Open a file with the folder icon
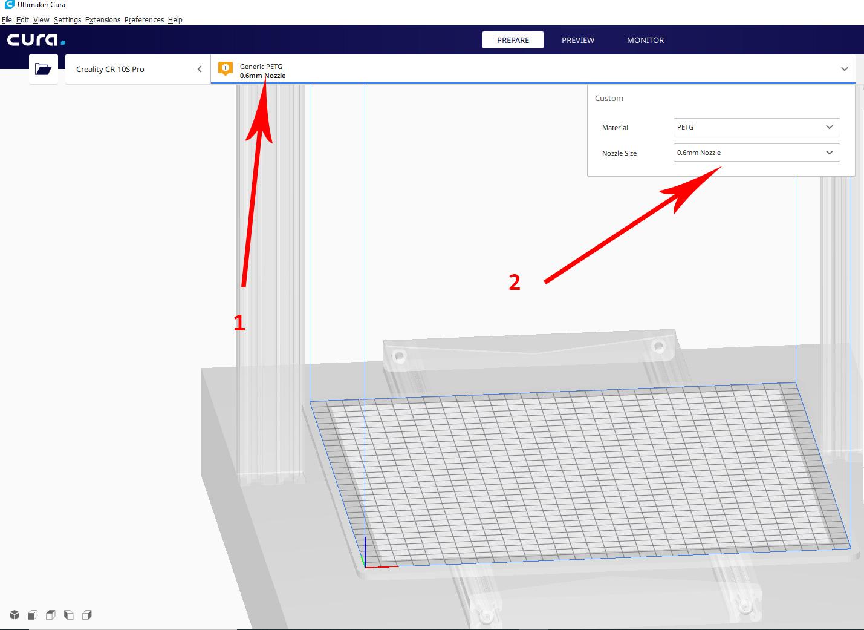Screen dimensions: 864x630 (44, 69)
